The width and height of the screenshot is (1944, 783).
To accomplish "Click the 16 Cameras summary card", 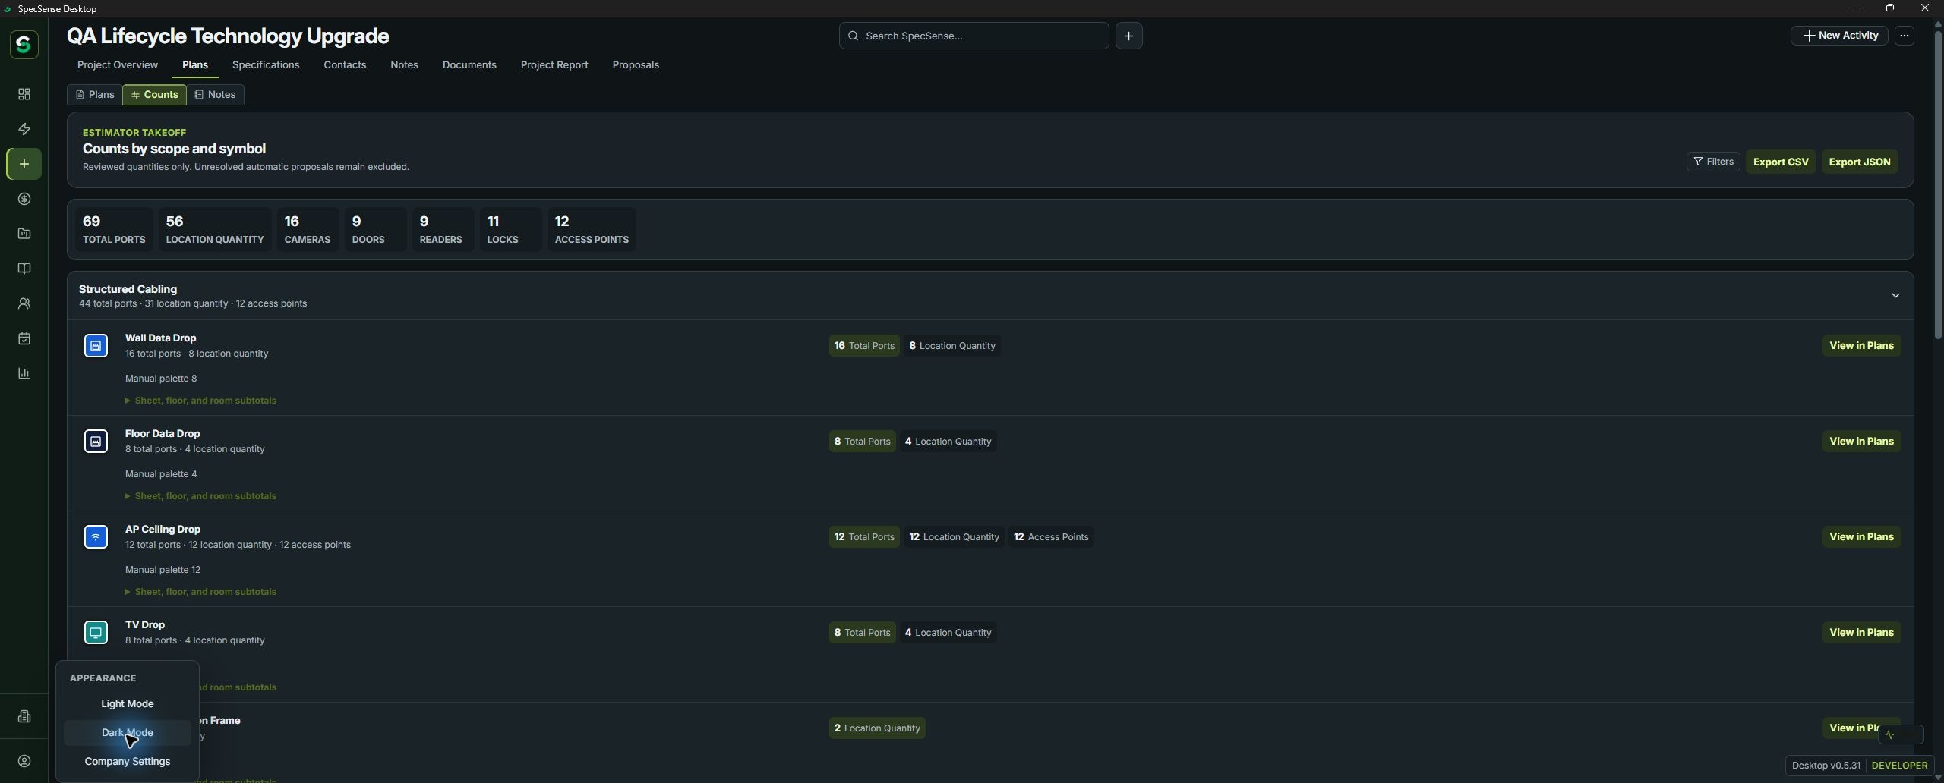I will click(308, 229).
